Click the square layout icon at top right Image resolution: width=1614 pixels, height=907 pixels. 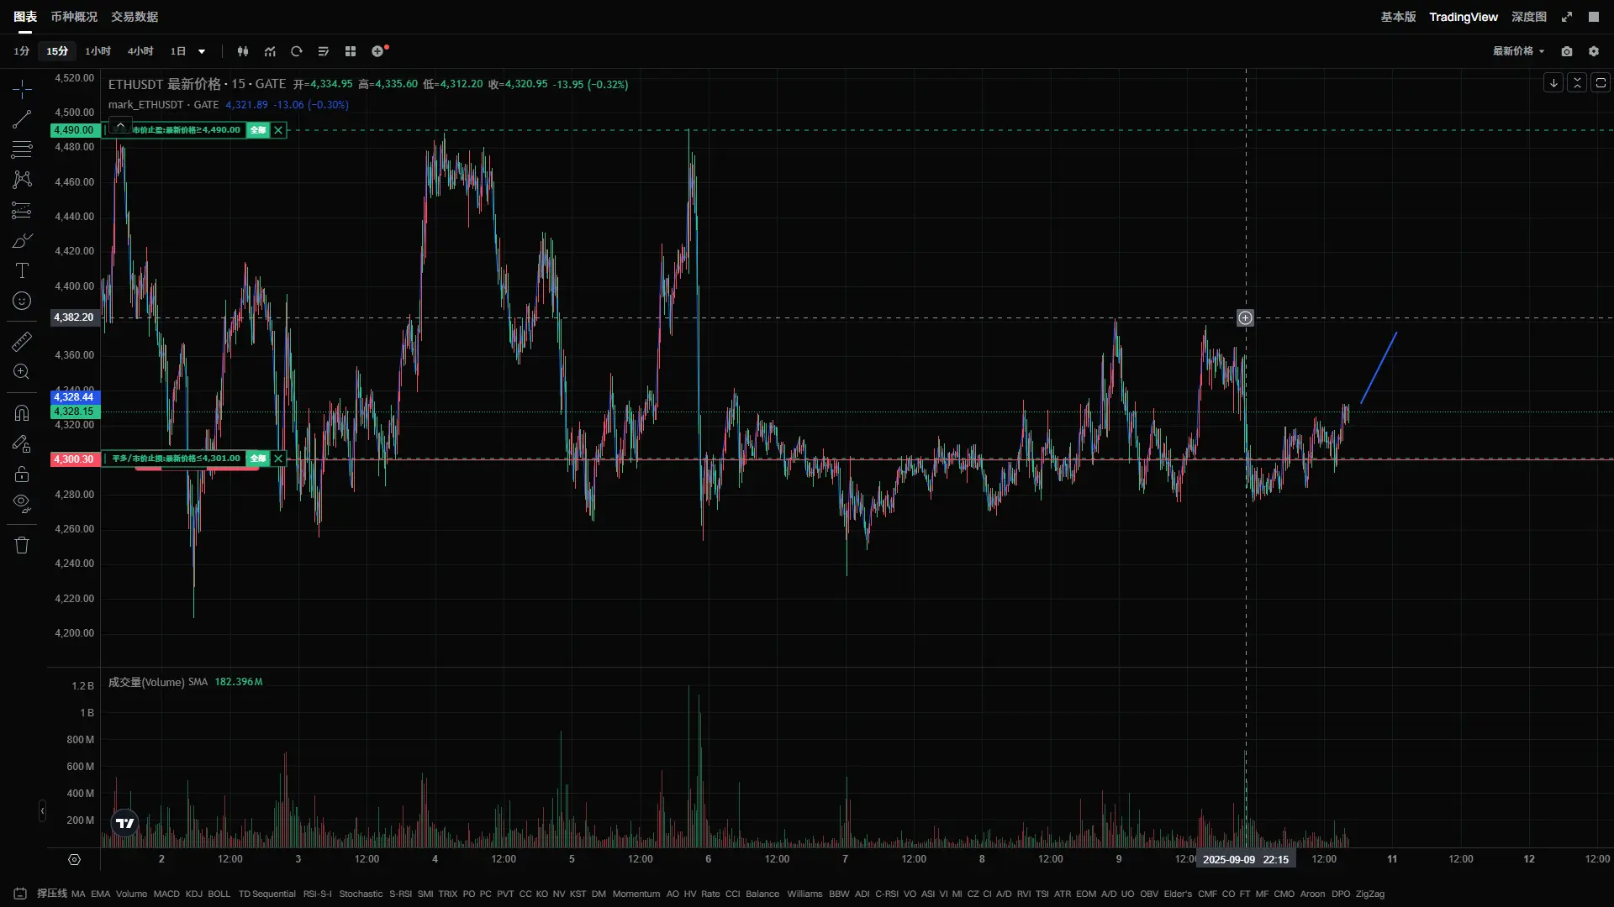[x=1594, y=17]
